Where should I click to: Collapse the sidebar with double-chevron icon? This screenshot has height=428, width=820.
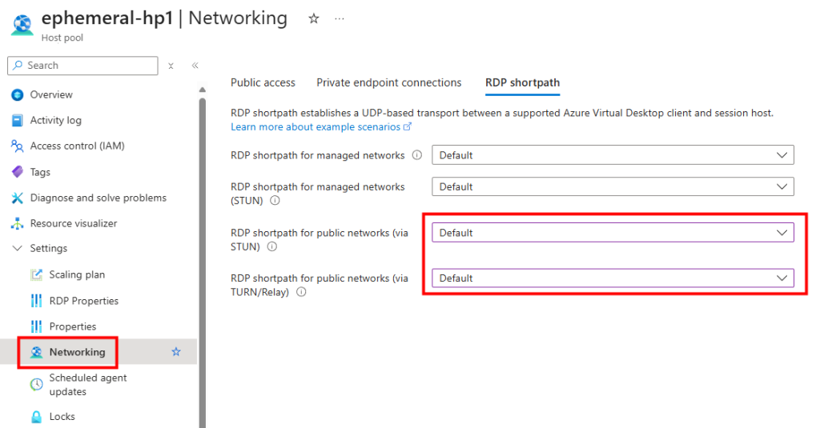tap(195, 66)
